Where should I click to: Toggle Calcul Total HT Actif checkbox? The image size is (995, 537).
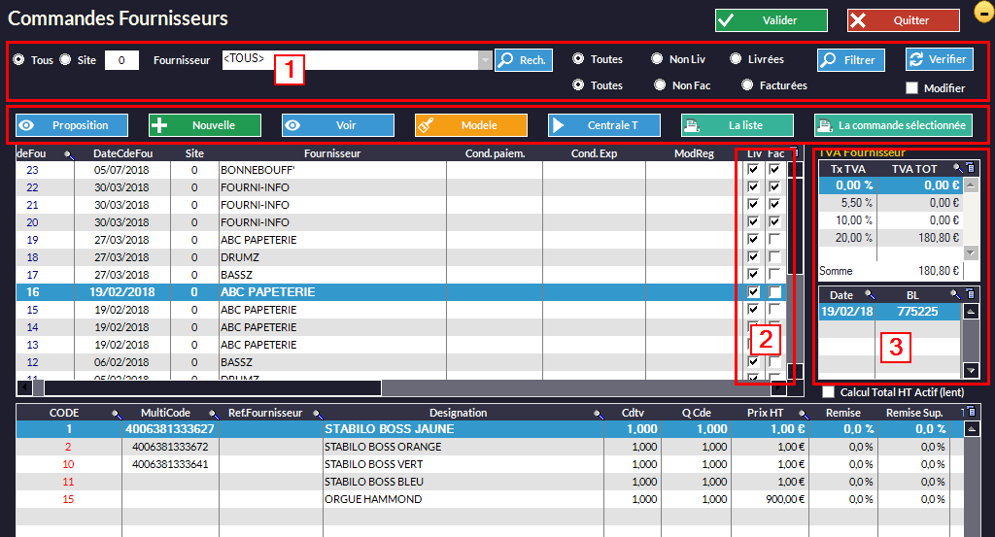click(x=828, y=392)
